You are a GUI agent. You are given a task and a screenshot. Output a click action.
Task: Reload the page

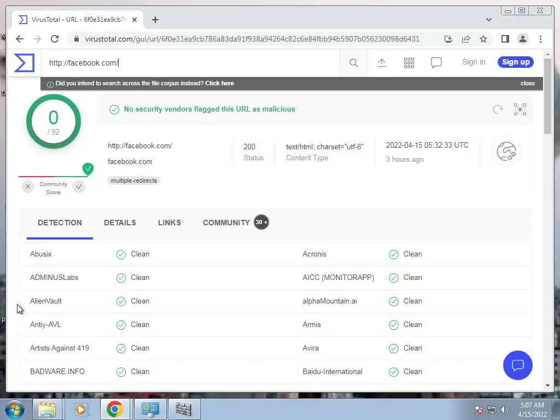(x=55, y=39)
